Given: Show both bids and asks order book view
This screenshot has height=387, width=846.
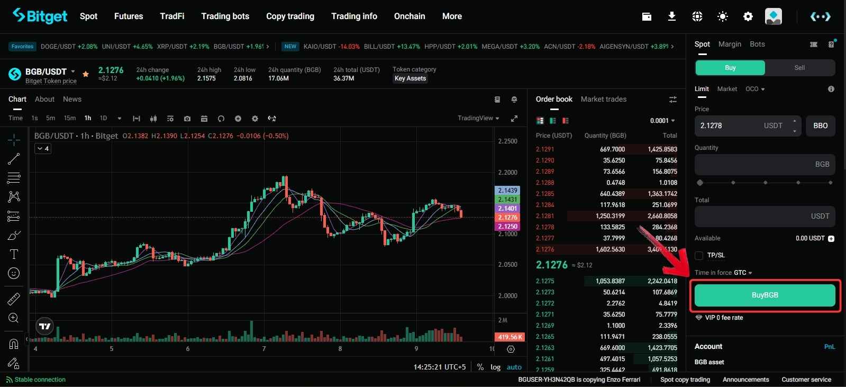Looking at the screenshot, I should pyautogui.click(x=540, y=121).
